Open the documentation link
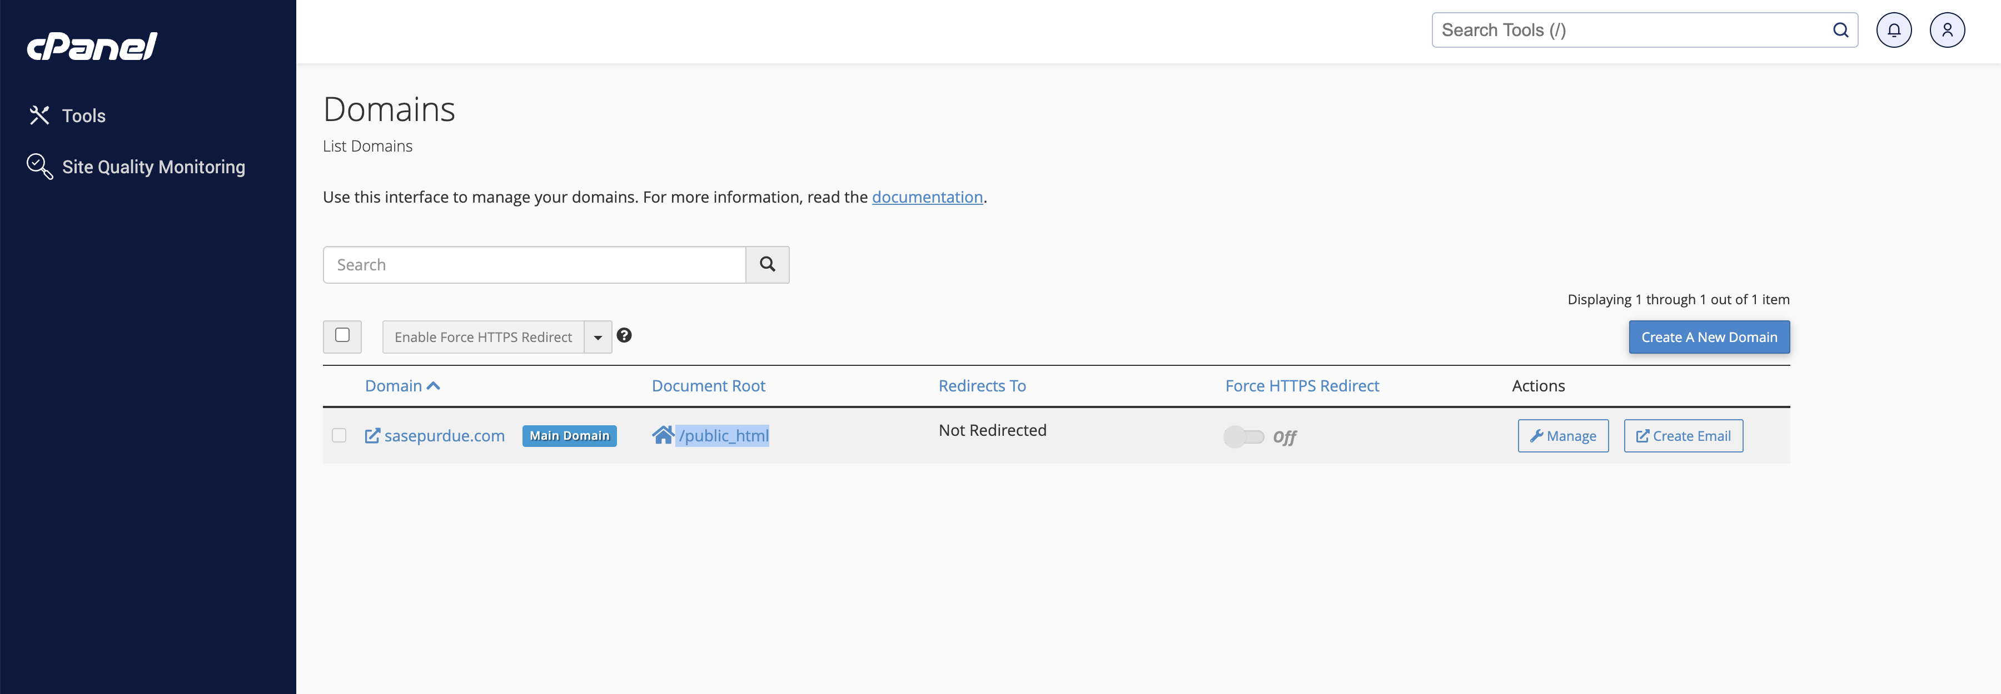Viewport: 2001px width, 694px height. tap(927, 197)
